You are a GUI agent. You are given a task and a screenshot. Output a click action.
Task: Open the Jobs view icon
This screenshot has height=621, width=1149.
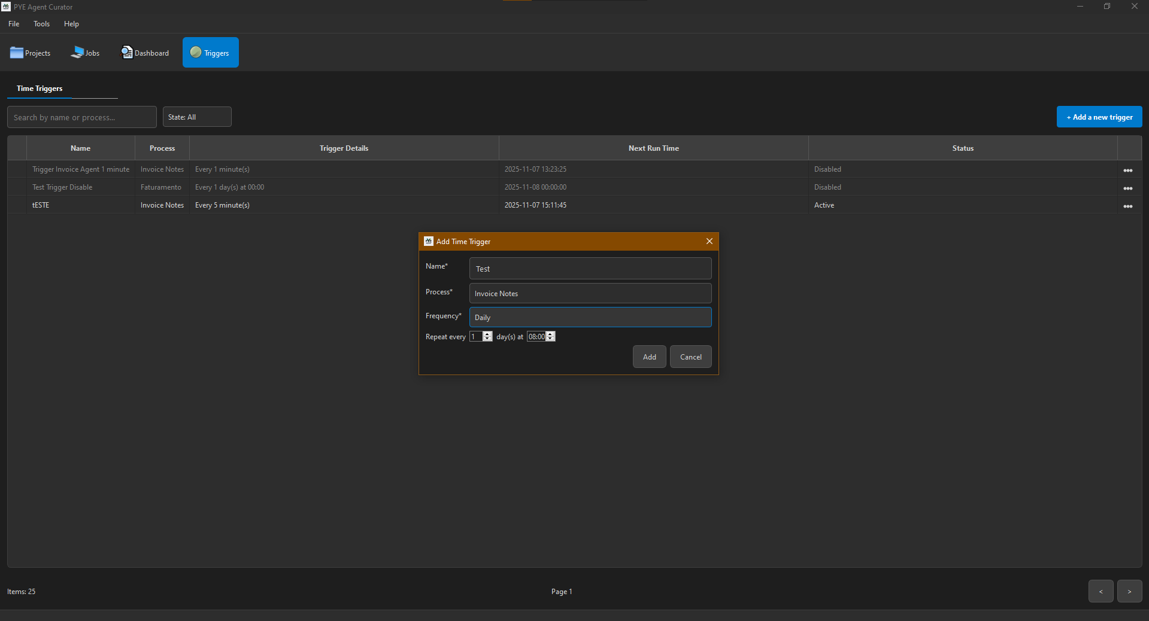pos(85,53)
